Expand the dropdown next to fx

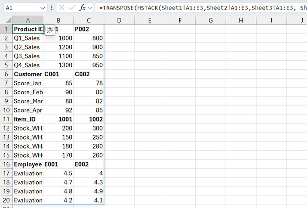click(x=90, y=8)
